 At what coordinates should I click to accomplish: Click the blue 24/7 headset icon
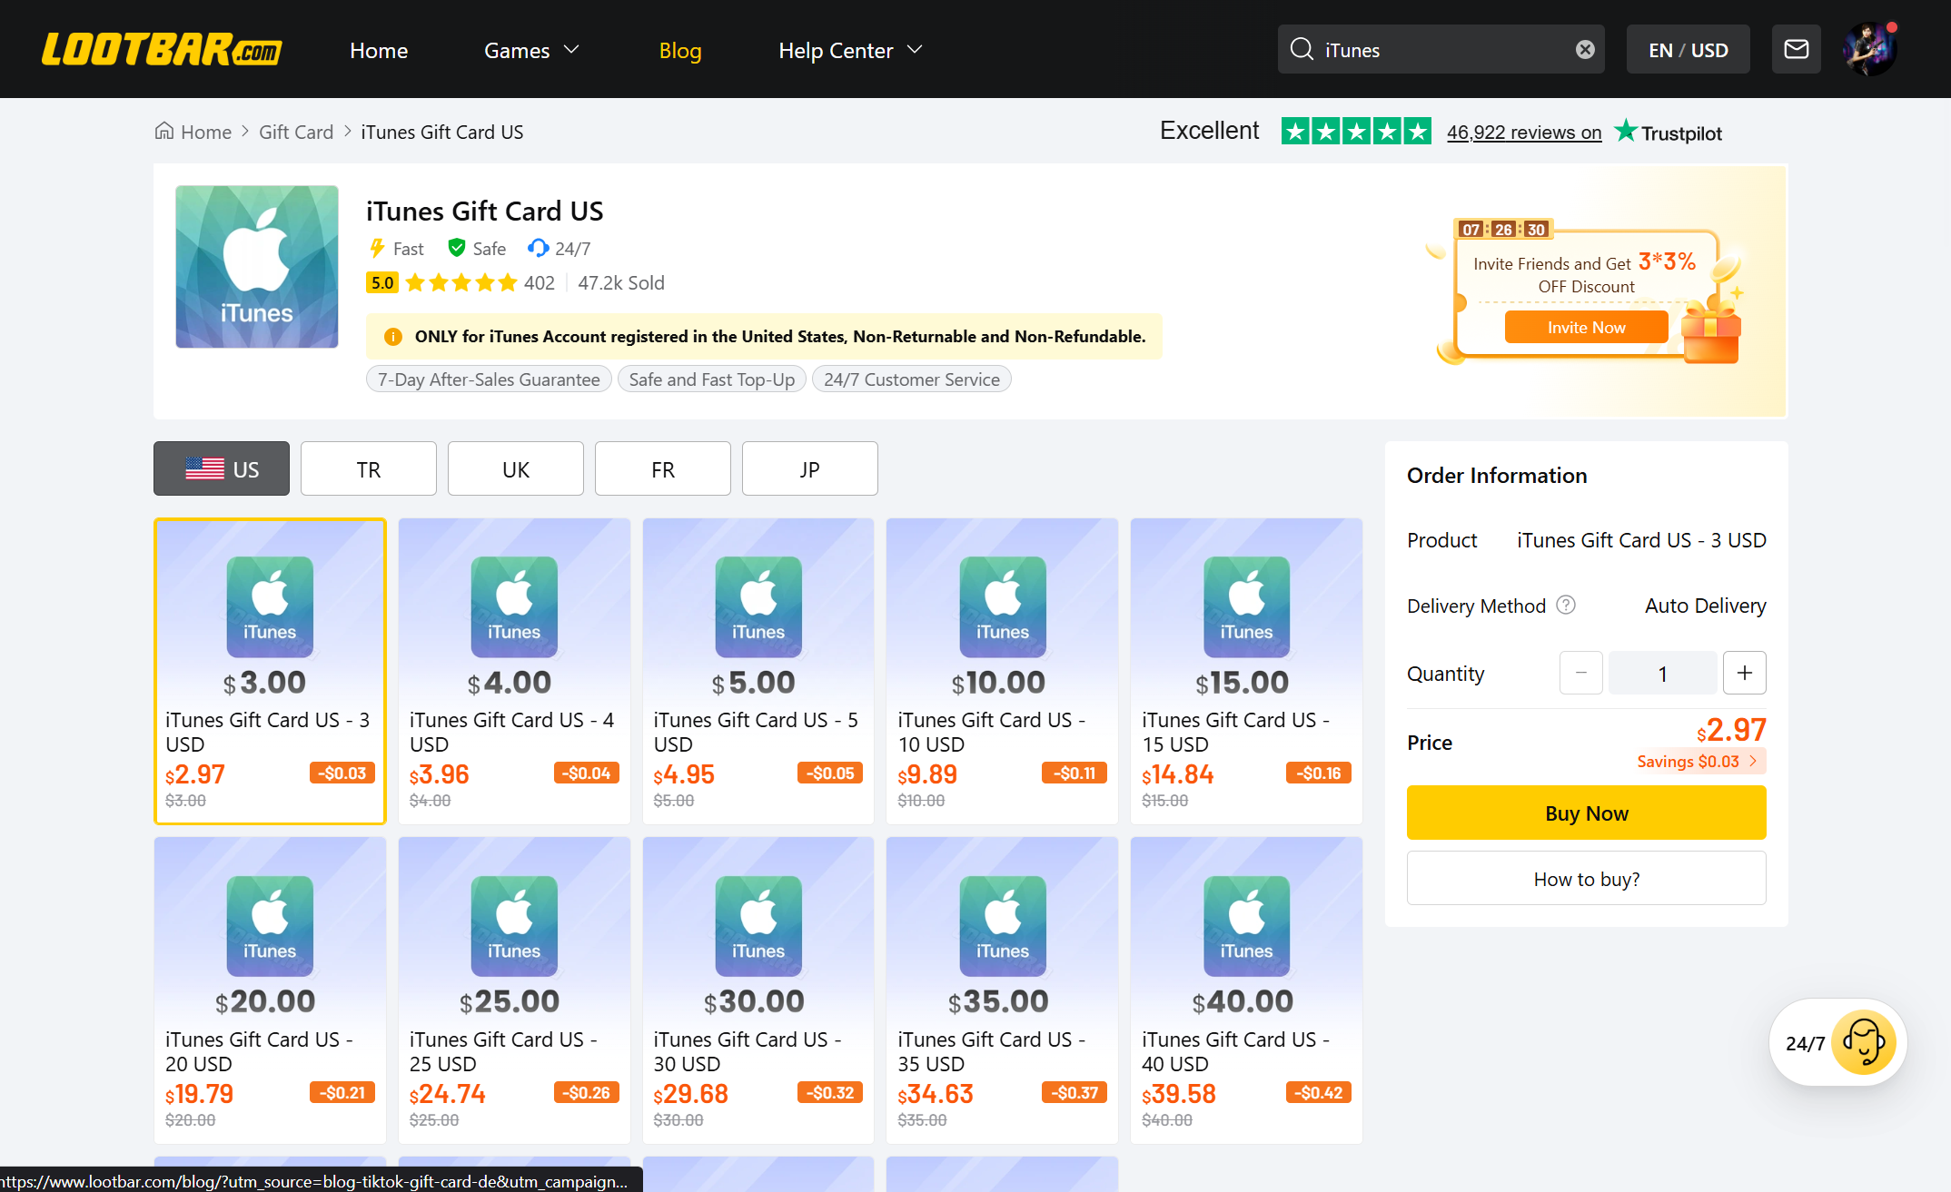(x=539, y=248)
